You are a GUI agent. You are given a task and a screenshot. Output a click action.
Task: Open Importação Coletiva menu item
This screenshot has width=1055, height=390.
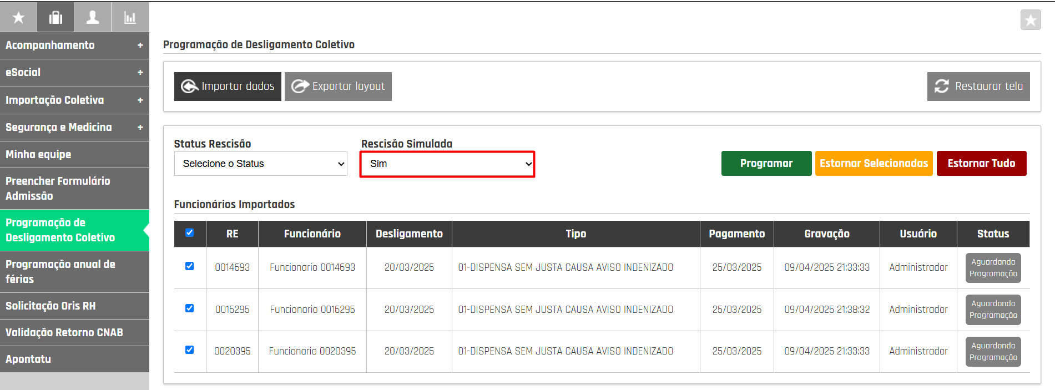tap(74, 100)
